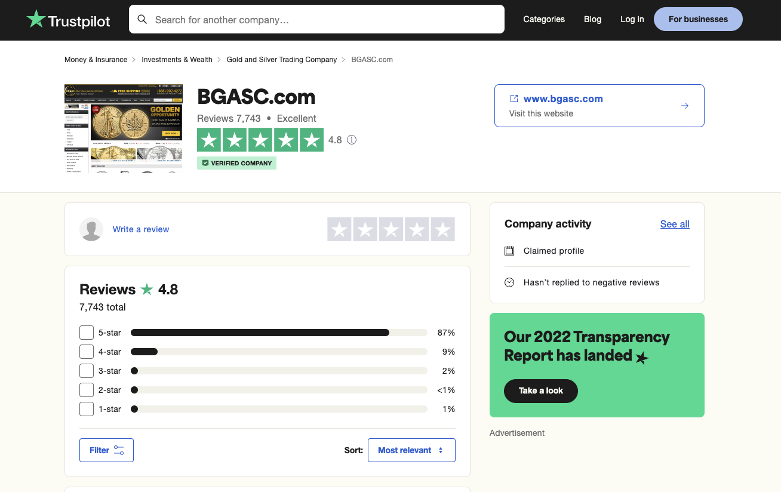Visit www.bgasc.com website link

click(563, 99)
